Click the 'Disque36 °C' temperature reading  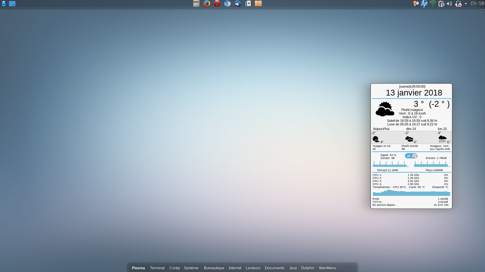440,187
